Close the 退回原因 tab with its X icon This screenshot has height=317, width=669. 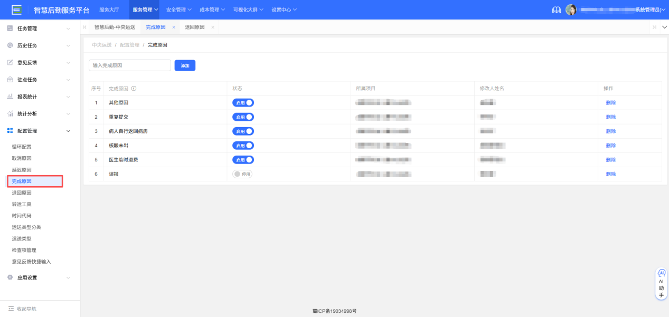213,27
